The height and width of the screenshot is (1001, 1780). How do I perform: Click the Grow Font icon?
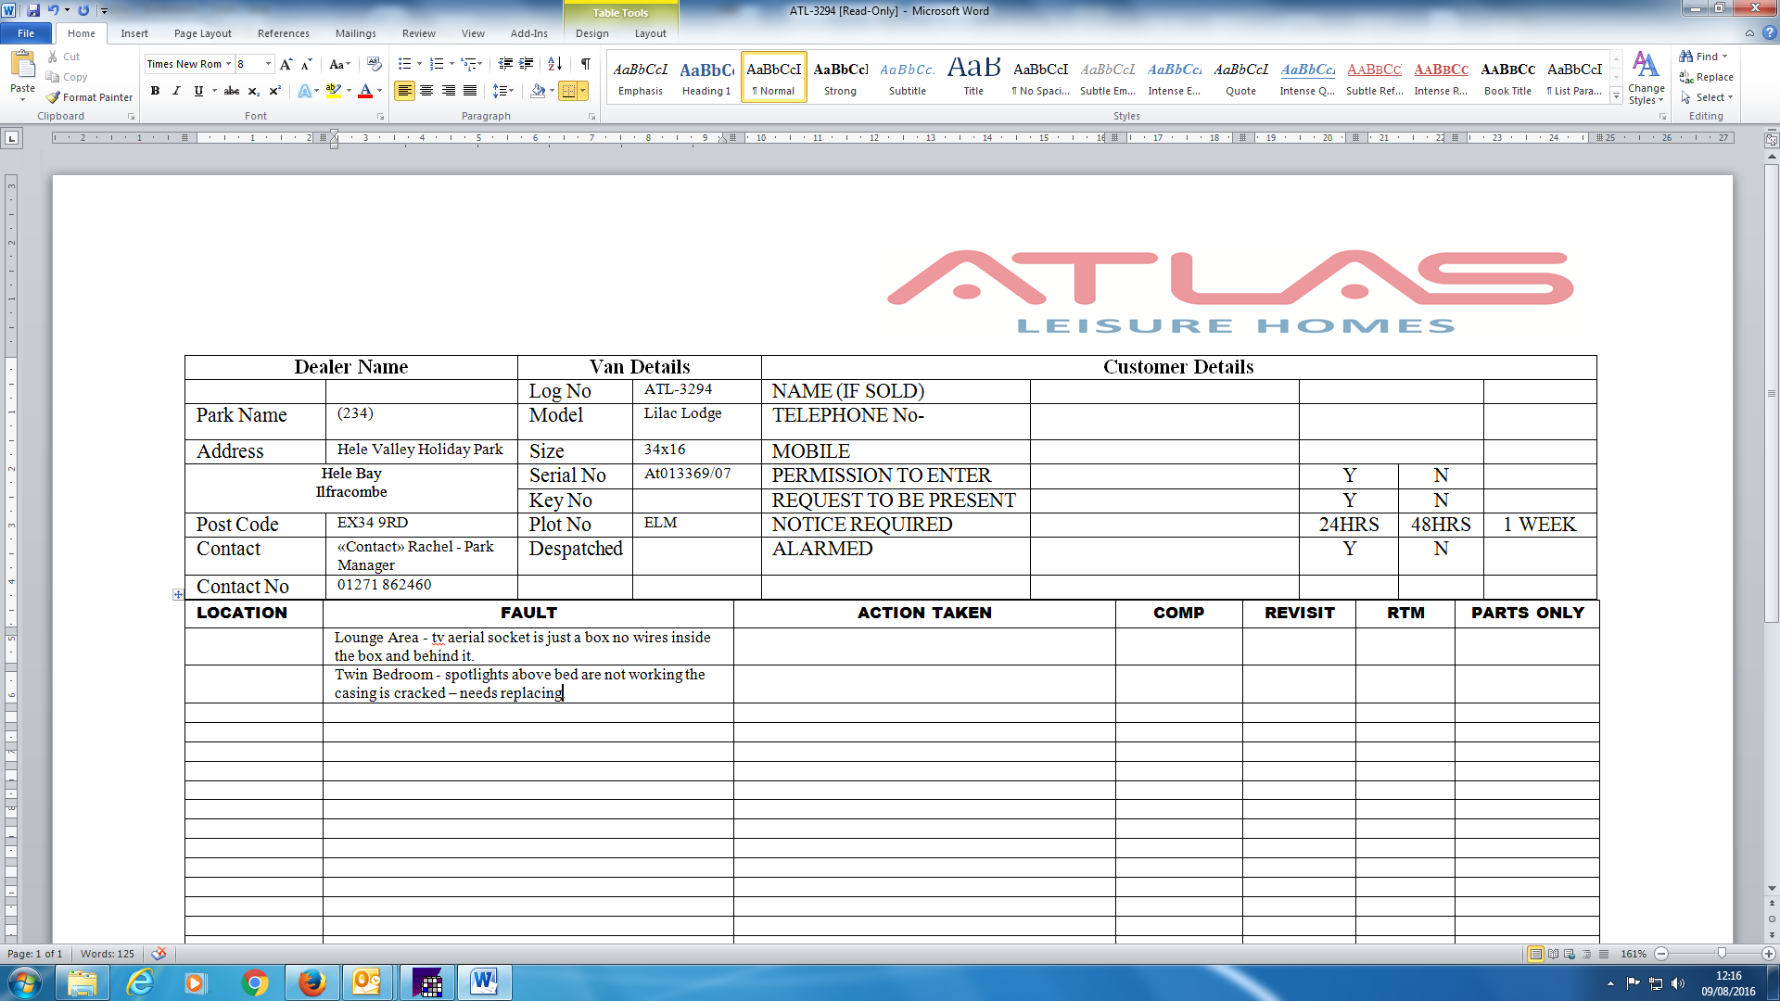point(286,64)
